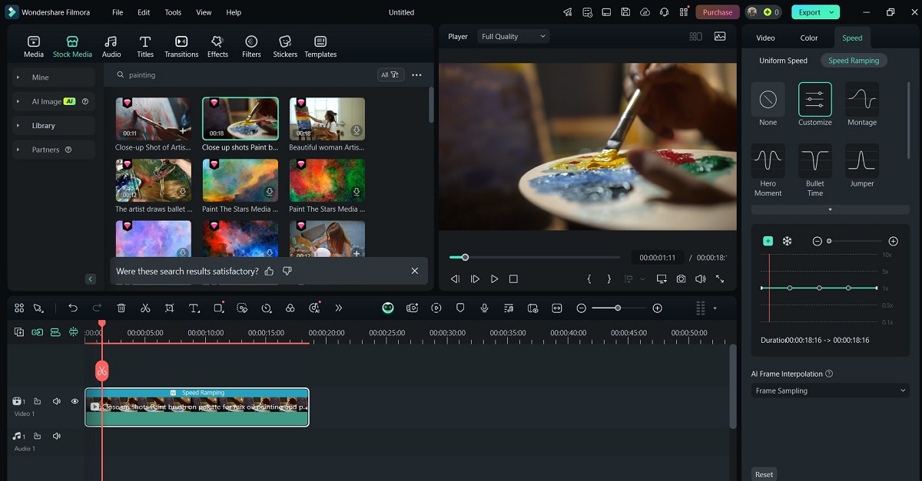Select the Bullet Time speed preset
The width and height of the screenshot is (922, 481).
coord(815,170)
